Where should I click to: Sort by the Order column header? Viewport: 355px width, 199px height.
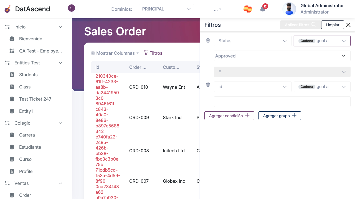coord(138,67)
